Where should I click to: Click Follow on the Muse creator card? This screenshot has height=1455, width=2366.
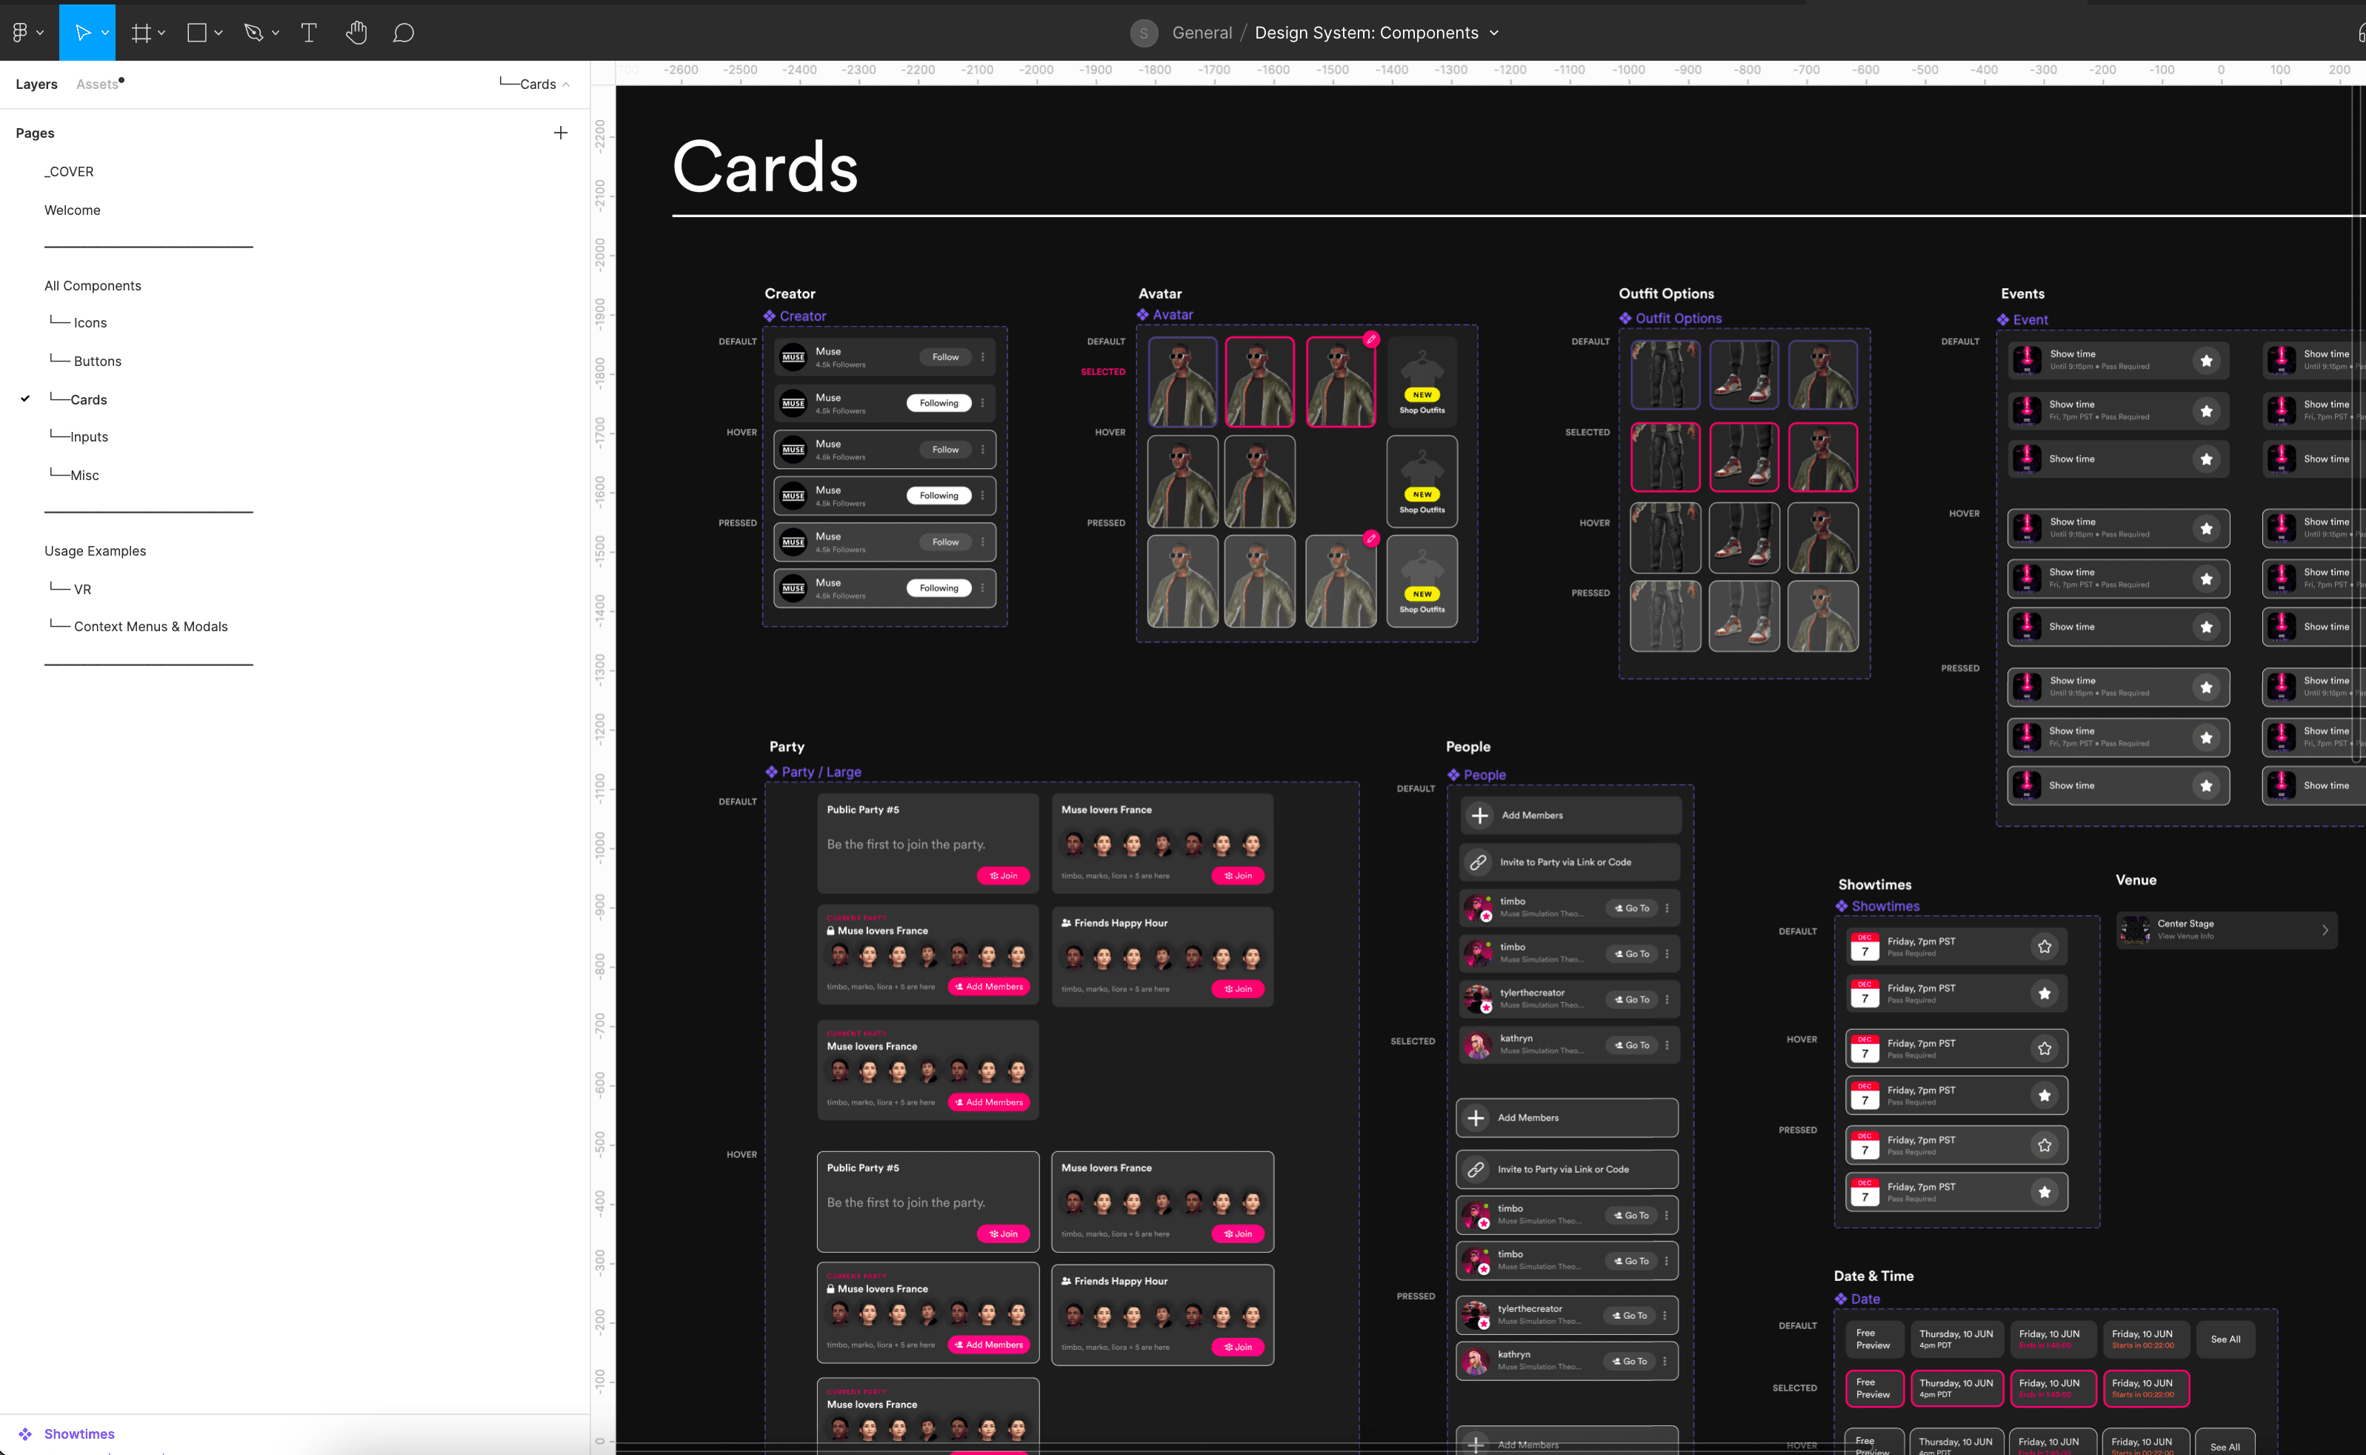click(945, 356)
